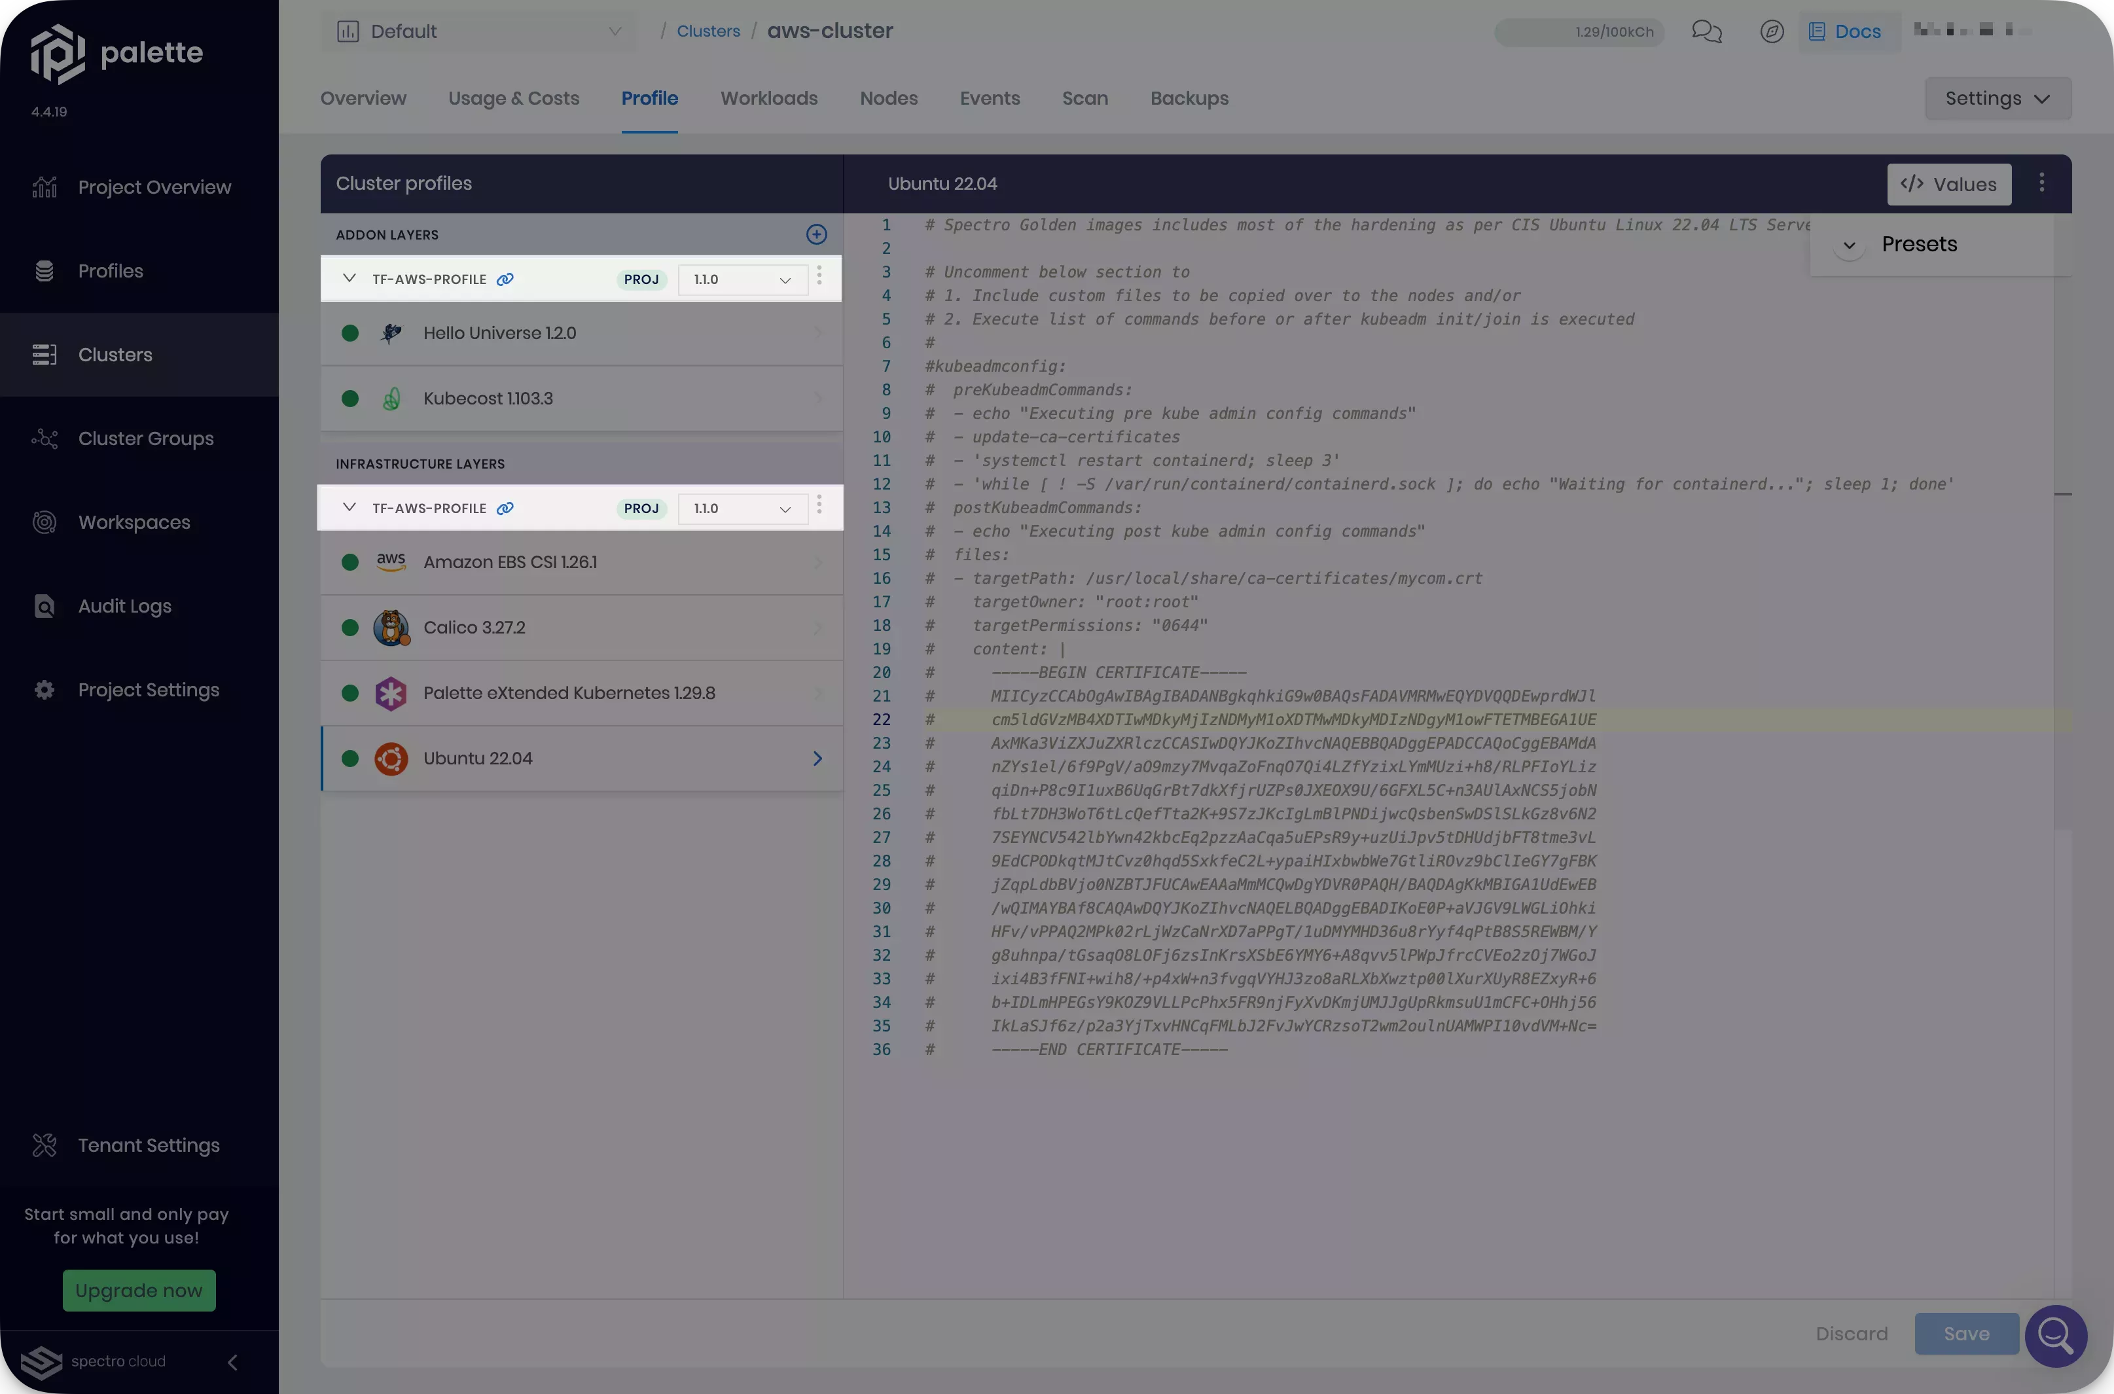Open the Clusters section in the sidebar

pyautogui.click(x=115, y=354)
